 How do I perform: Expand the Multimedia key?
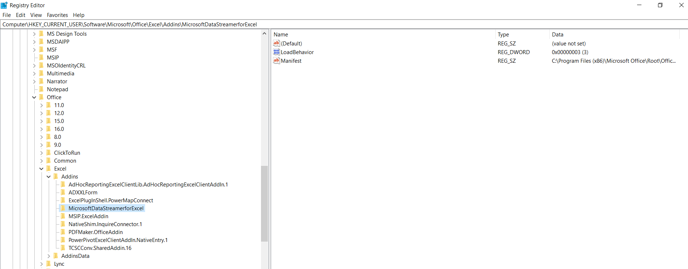pyautogui.click(x=34, y=74)
